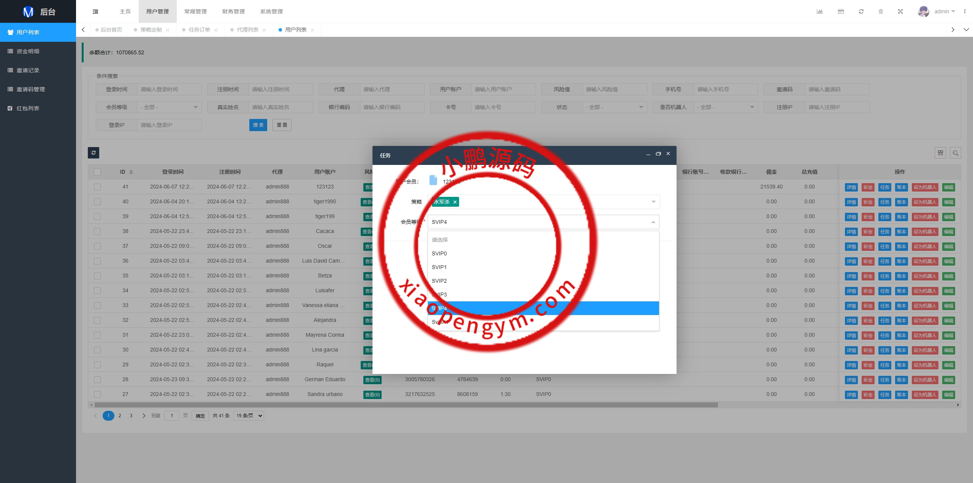Open the statistics chart icon

pos(819,11)
